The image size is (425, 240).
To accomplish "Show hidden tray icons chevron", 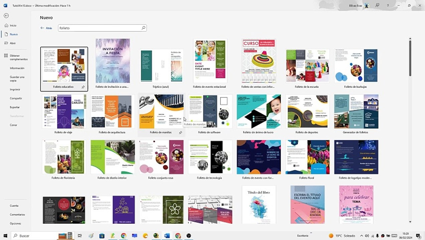I will [x=362, y=236].
